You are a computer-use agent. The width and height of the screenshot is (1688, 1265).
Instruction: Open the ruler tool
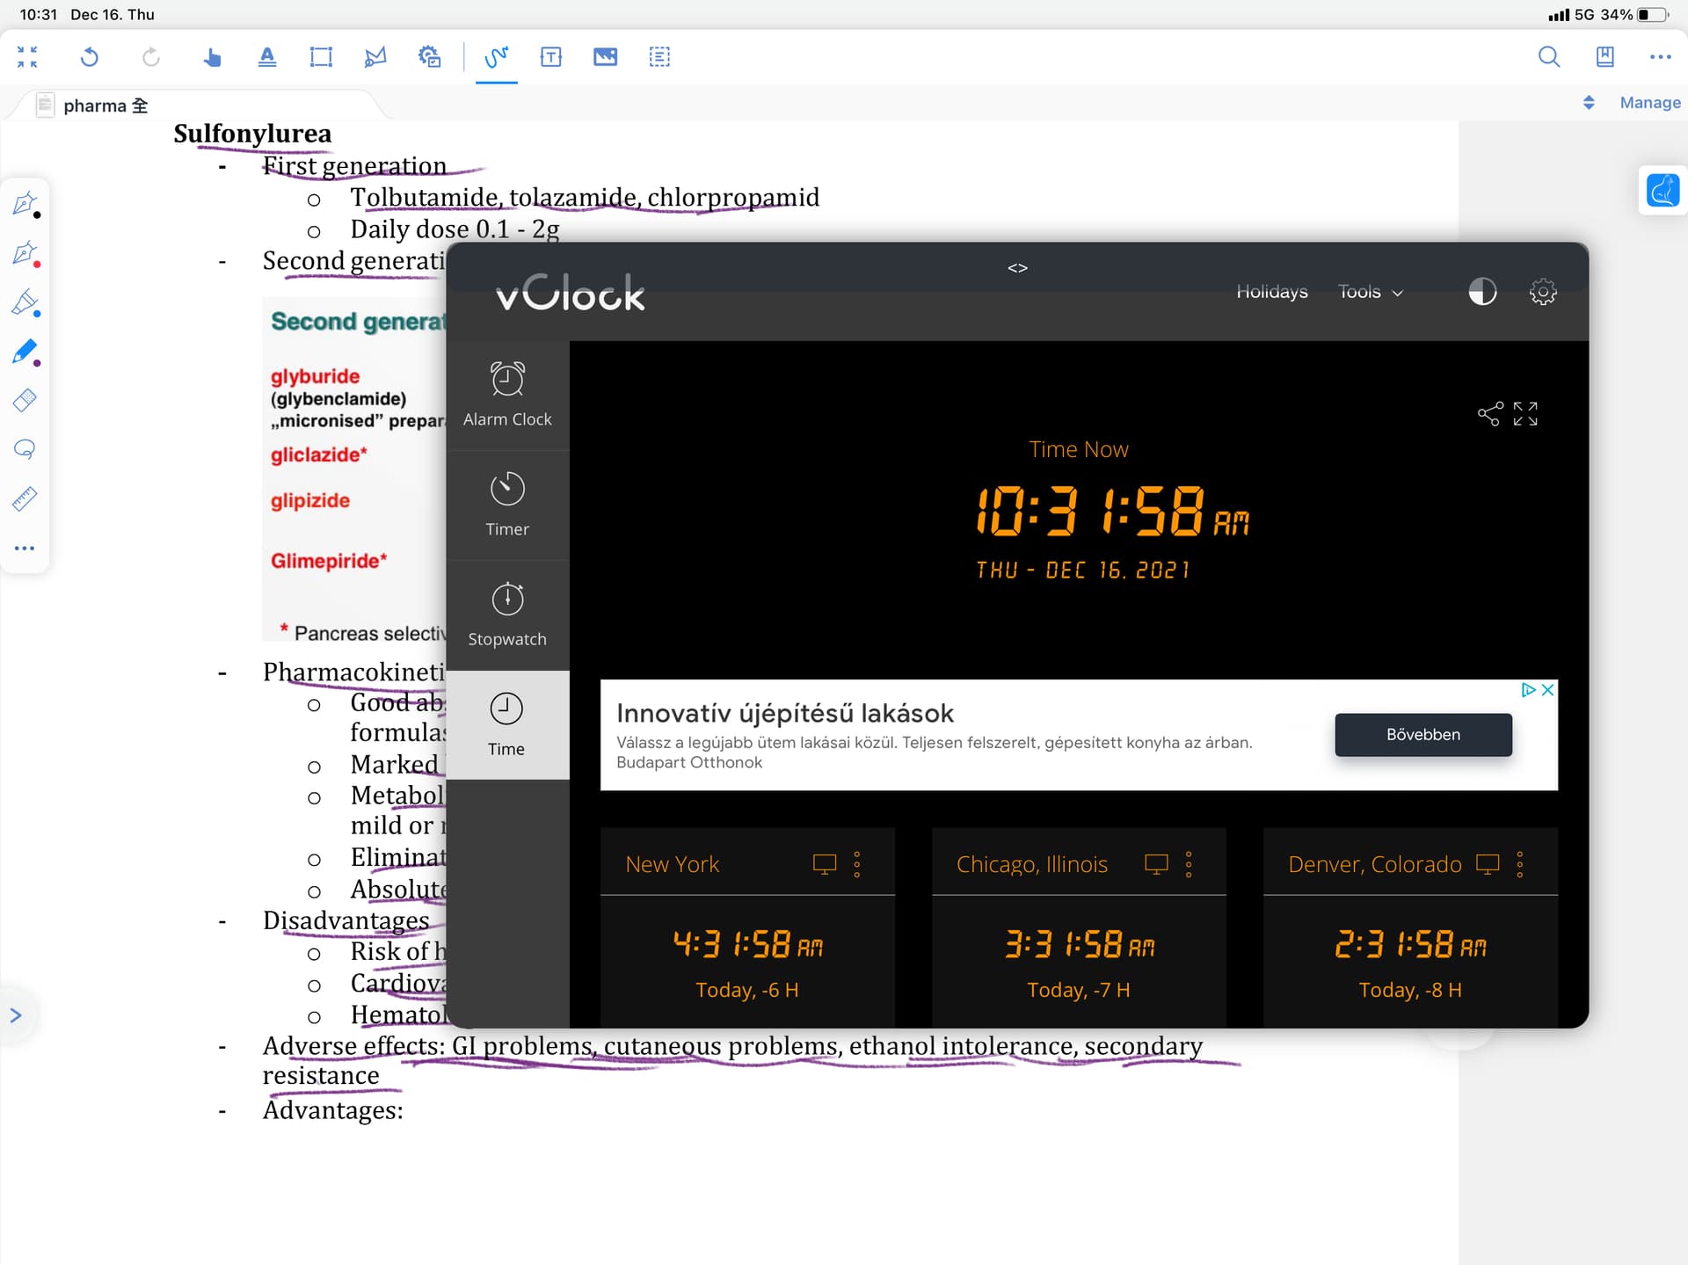click(x=25, y=498)
